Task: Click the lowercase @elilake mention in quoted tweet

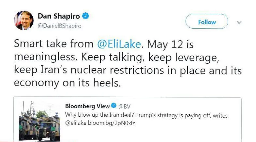Action: click(76, 123)
